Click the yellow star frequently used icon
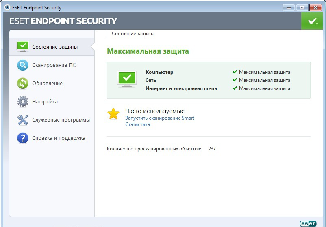This screenshot has width=326, height=227. (113, 114)
